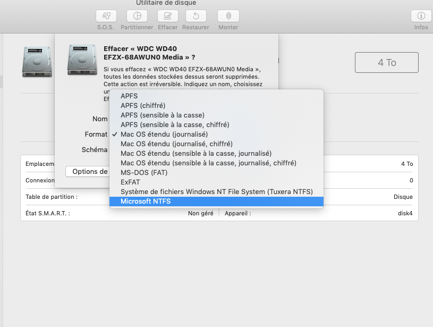Select ExFAT format option

pyautogui.click(x=217, y=182)
